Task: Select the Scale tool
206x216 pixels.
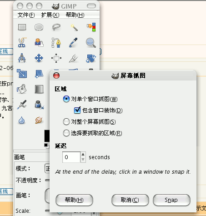Action: 22,74
